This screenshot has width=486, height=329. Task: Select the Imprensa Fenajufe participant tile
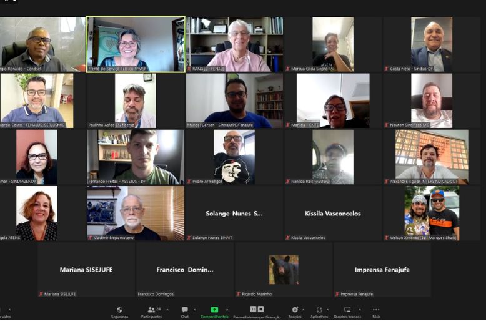[x=382, y=270]
